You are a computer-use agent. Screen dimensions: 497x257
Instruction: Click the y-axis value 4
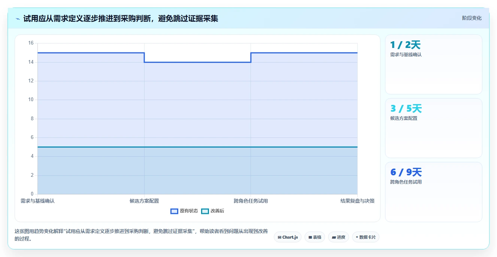(x=32, y=156)
